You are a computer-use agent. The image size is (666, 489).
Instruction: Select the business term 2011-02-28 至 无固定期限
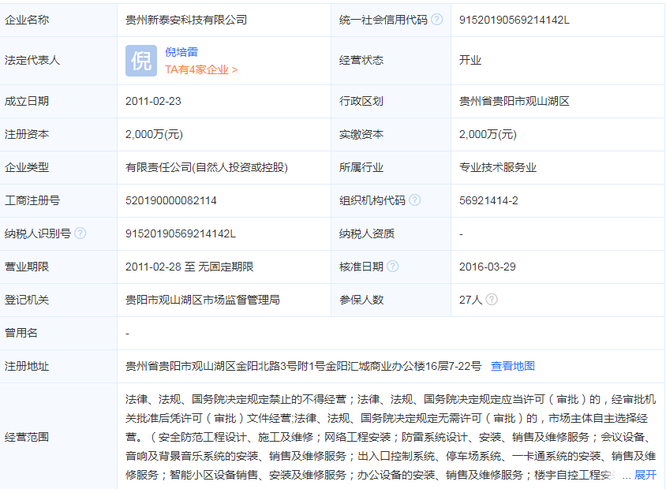coord(189,267)
